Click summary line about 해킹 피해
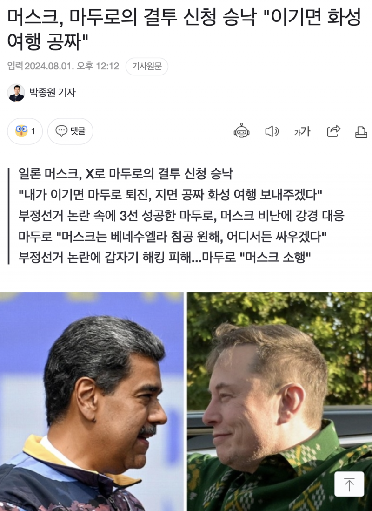The height and width of the screenshot is (511, 372). coord(165,257)
